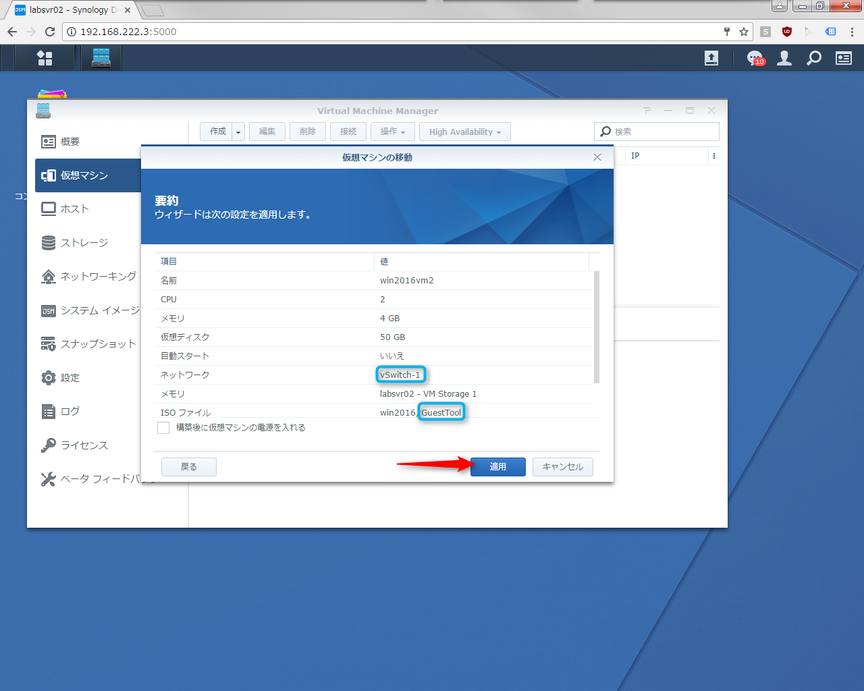Open the user account options icon
The height and width of the screenshot is (691, 864).
(784, 58)
